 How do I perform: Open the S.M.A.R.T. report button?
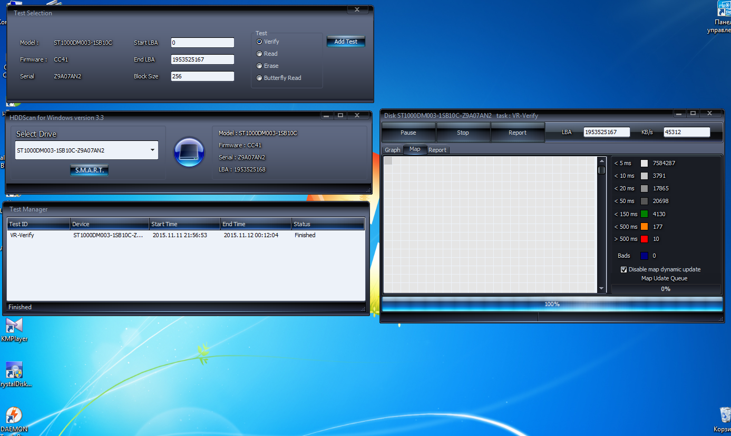click(89, 170)
